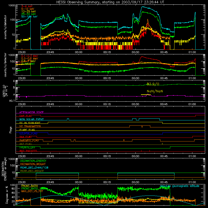Click the yellow 12-25 keV legend label

pyautogui.click(x=29, y=11)
